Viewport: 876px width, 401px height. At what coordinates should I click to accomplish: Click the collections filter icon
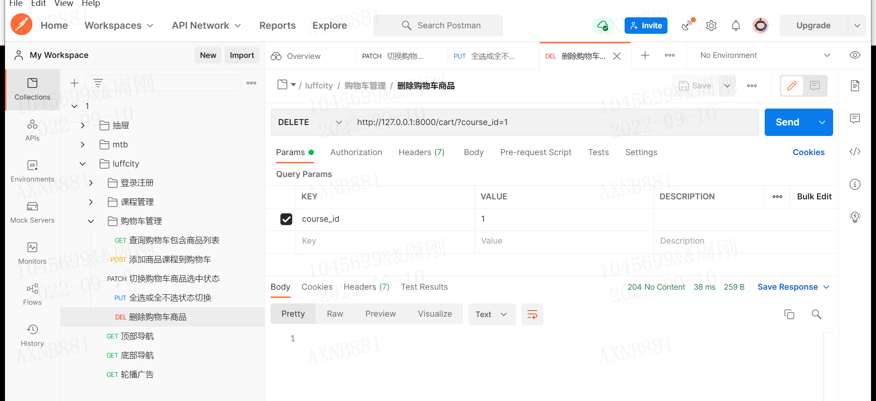(x=98, y=83)
